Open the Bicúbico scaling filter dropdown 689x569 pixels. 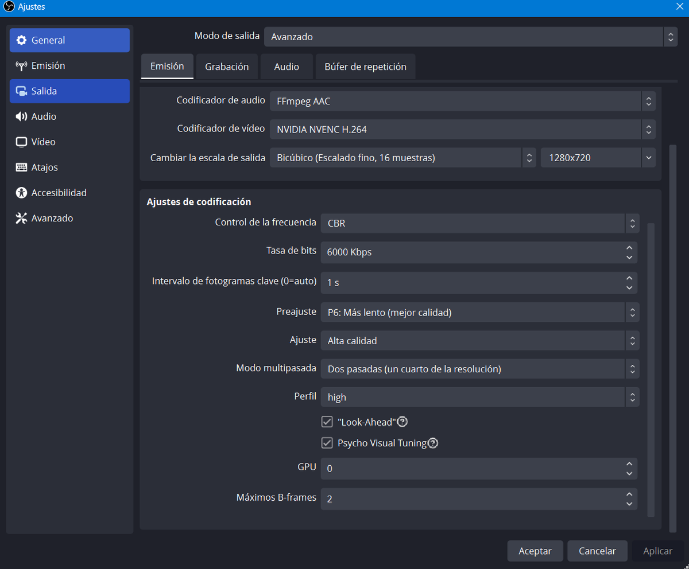click(403, 157)
